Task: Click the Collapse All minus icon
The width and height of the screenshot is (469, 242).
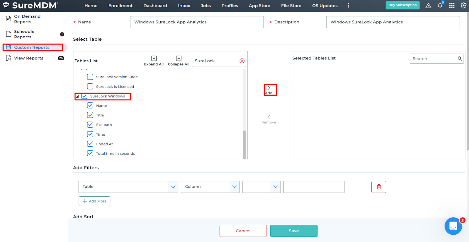Action: point(179,59)
